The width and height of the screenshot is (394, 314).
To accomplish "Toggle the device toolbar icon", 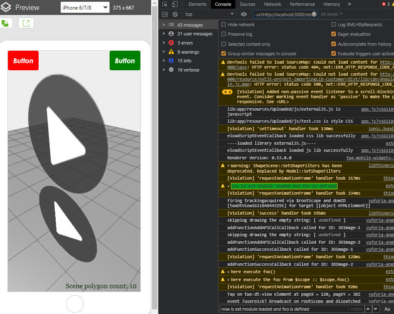I will (x=176, y=4).
